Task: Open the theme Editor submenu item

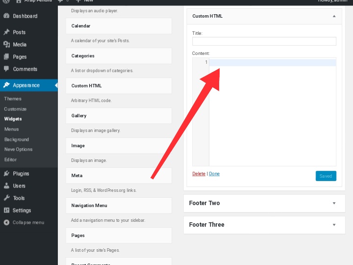Action: coord(11,159)
